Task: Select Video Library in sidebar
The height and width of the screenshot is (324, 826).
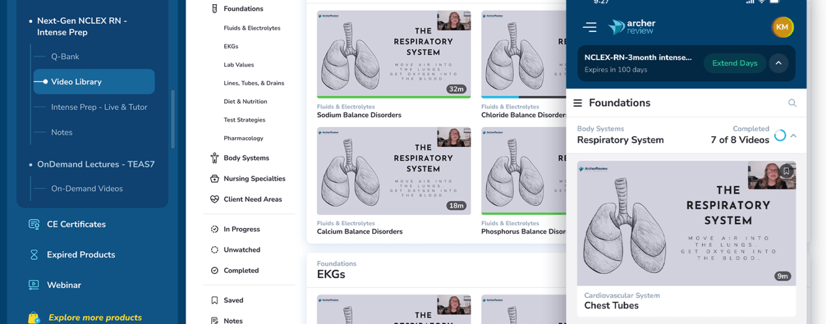Action: point(76,82)
